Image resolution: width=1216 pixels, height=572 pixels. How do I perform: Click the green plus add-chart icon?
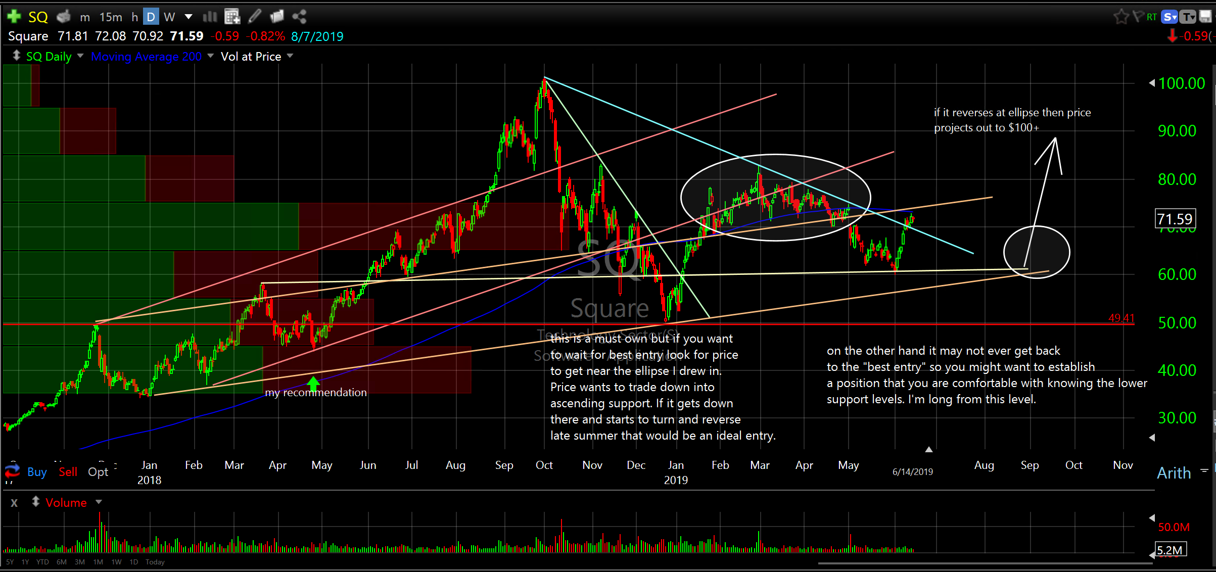point(14,17)
